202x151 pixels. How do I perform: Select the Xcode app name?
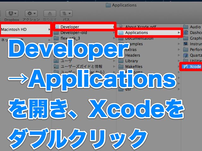tap(195, 66)
